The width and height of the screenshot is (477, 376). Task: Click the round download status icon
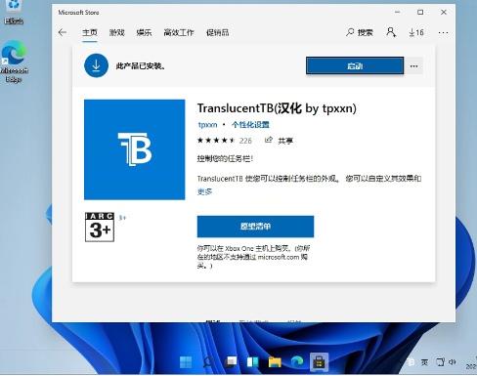click(x=96, y=65)
